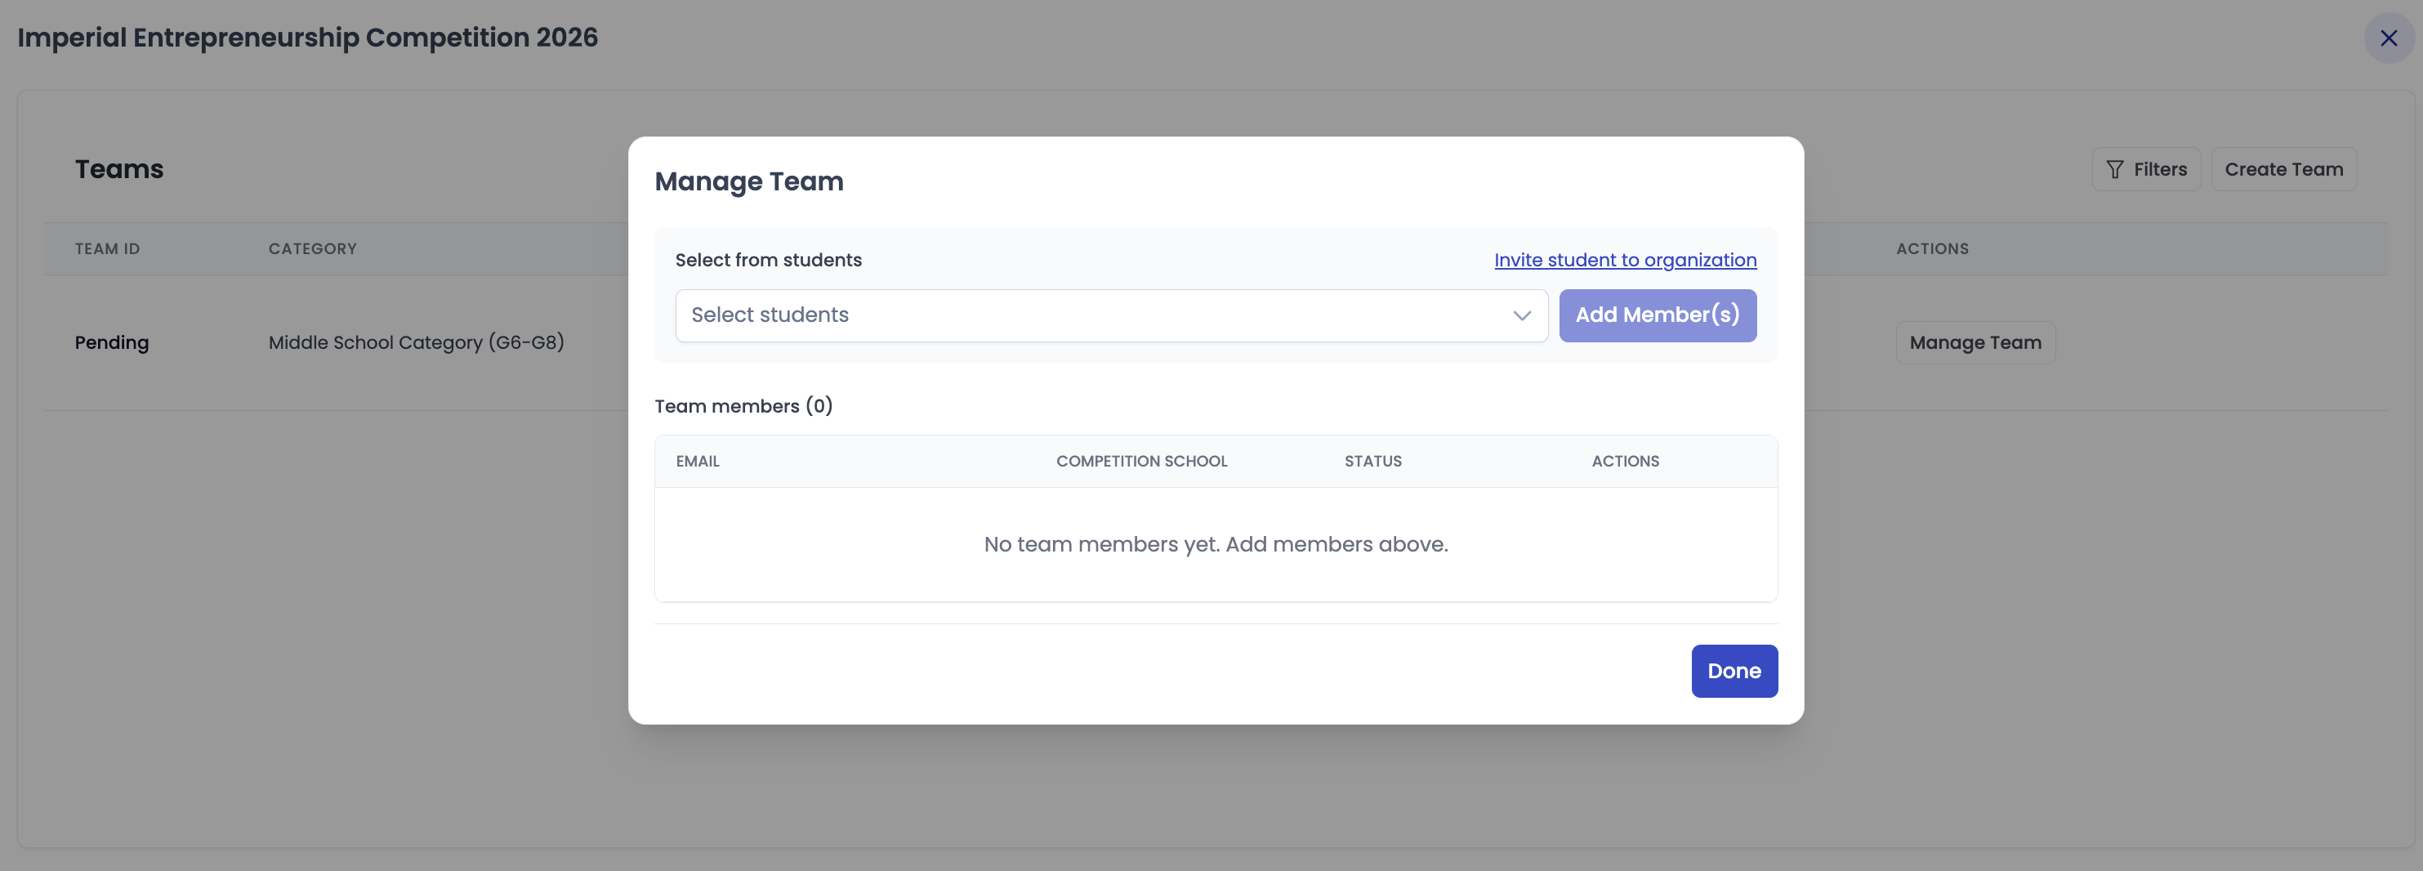Click the EMAIL column header
Screen dimensions: 2423x871
[x=697, y=462]
